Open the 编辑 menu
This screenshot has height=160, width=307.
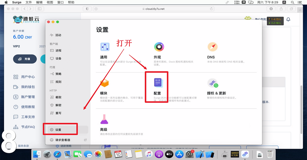(x=39, y=2)
